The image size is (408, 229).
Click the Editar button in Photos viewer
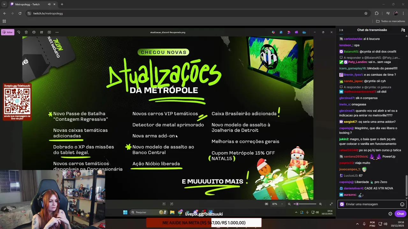tap(8, 32)
